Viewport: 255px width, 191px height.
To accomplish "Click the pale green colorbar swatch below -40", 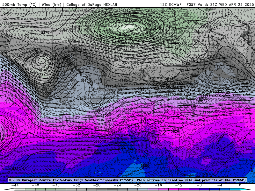I will coord(30,190).
